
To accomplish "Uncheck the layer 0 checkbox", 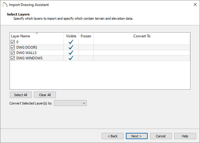I will (x=13, y=42).
